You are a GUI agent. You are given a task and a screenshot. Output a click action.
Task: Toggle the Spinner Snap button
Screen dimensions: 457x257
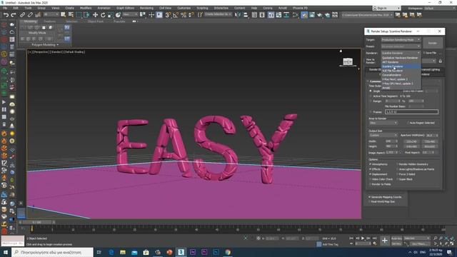191,15
